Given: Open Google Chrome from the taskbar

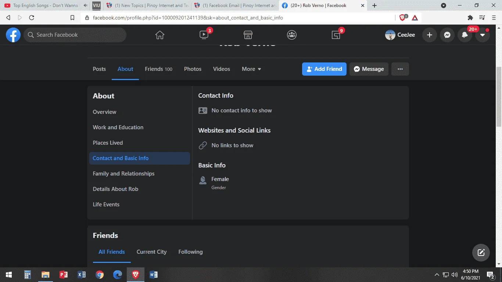Looking at the screenshot, I should [x=100, y=275].
